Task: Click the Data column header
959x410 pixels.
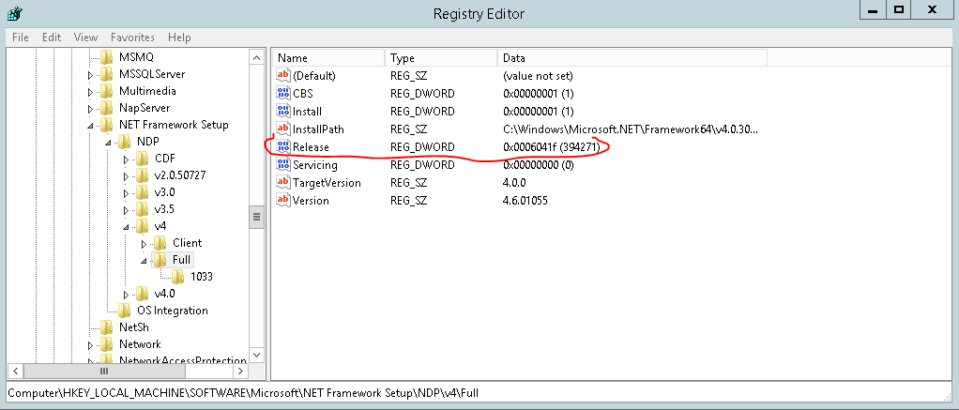Action: [632, 58]
